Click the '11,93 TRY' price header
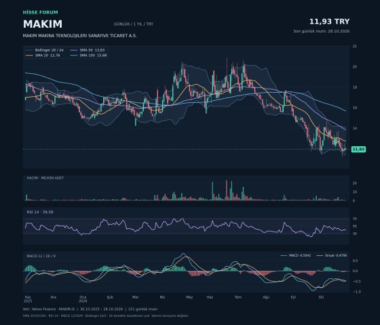380x325 pixels. point(329,22)
